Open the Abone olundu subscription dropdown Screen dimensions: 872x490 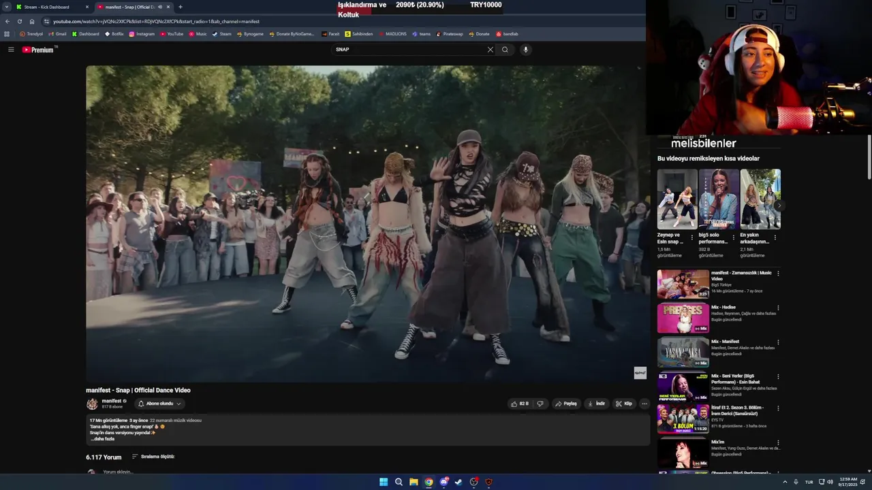(159, 404)
